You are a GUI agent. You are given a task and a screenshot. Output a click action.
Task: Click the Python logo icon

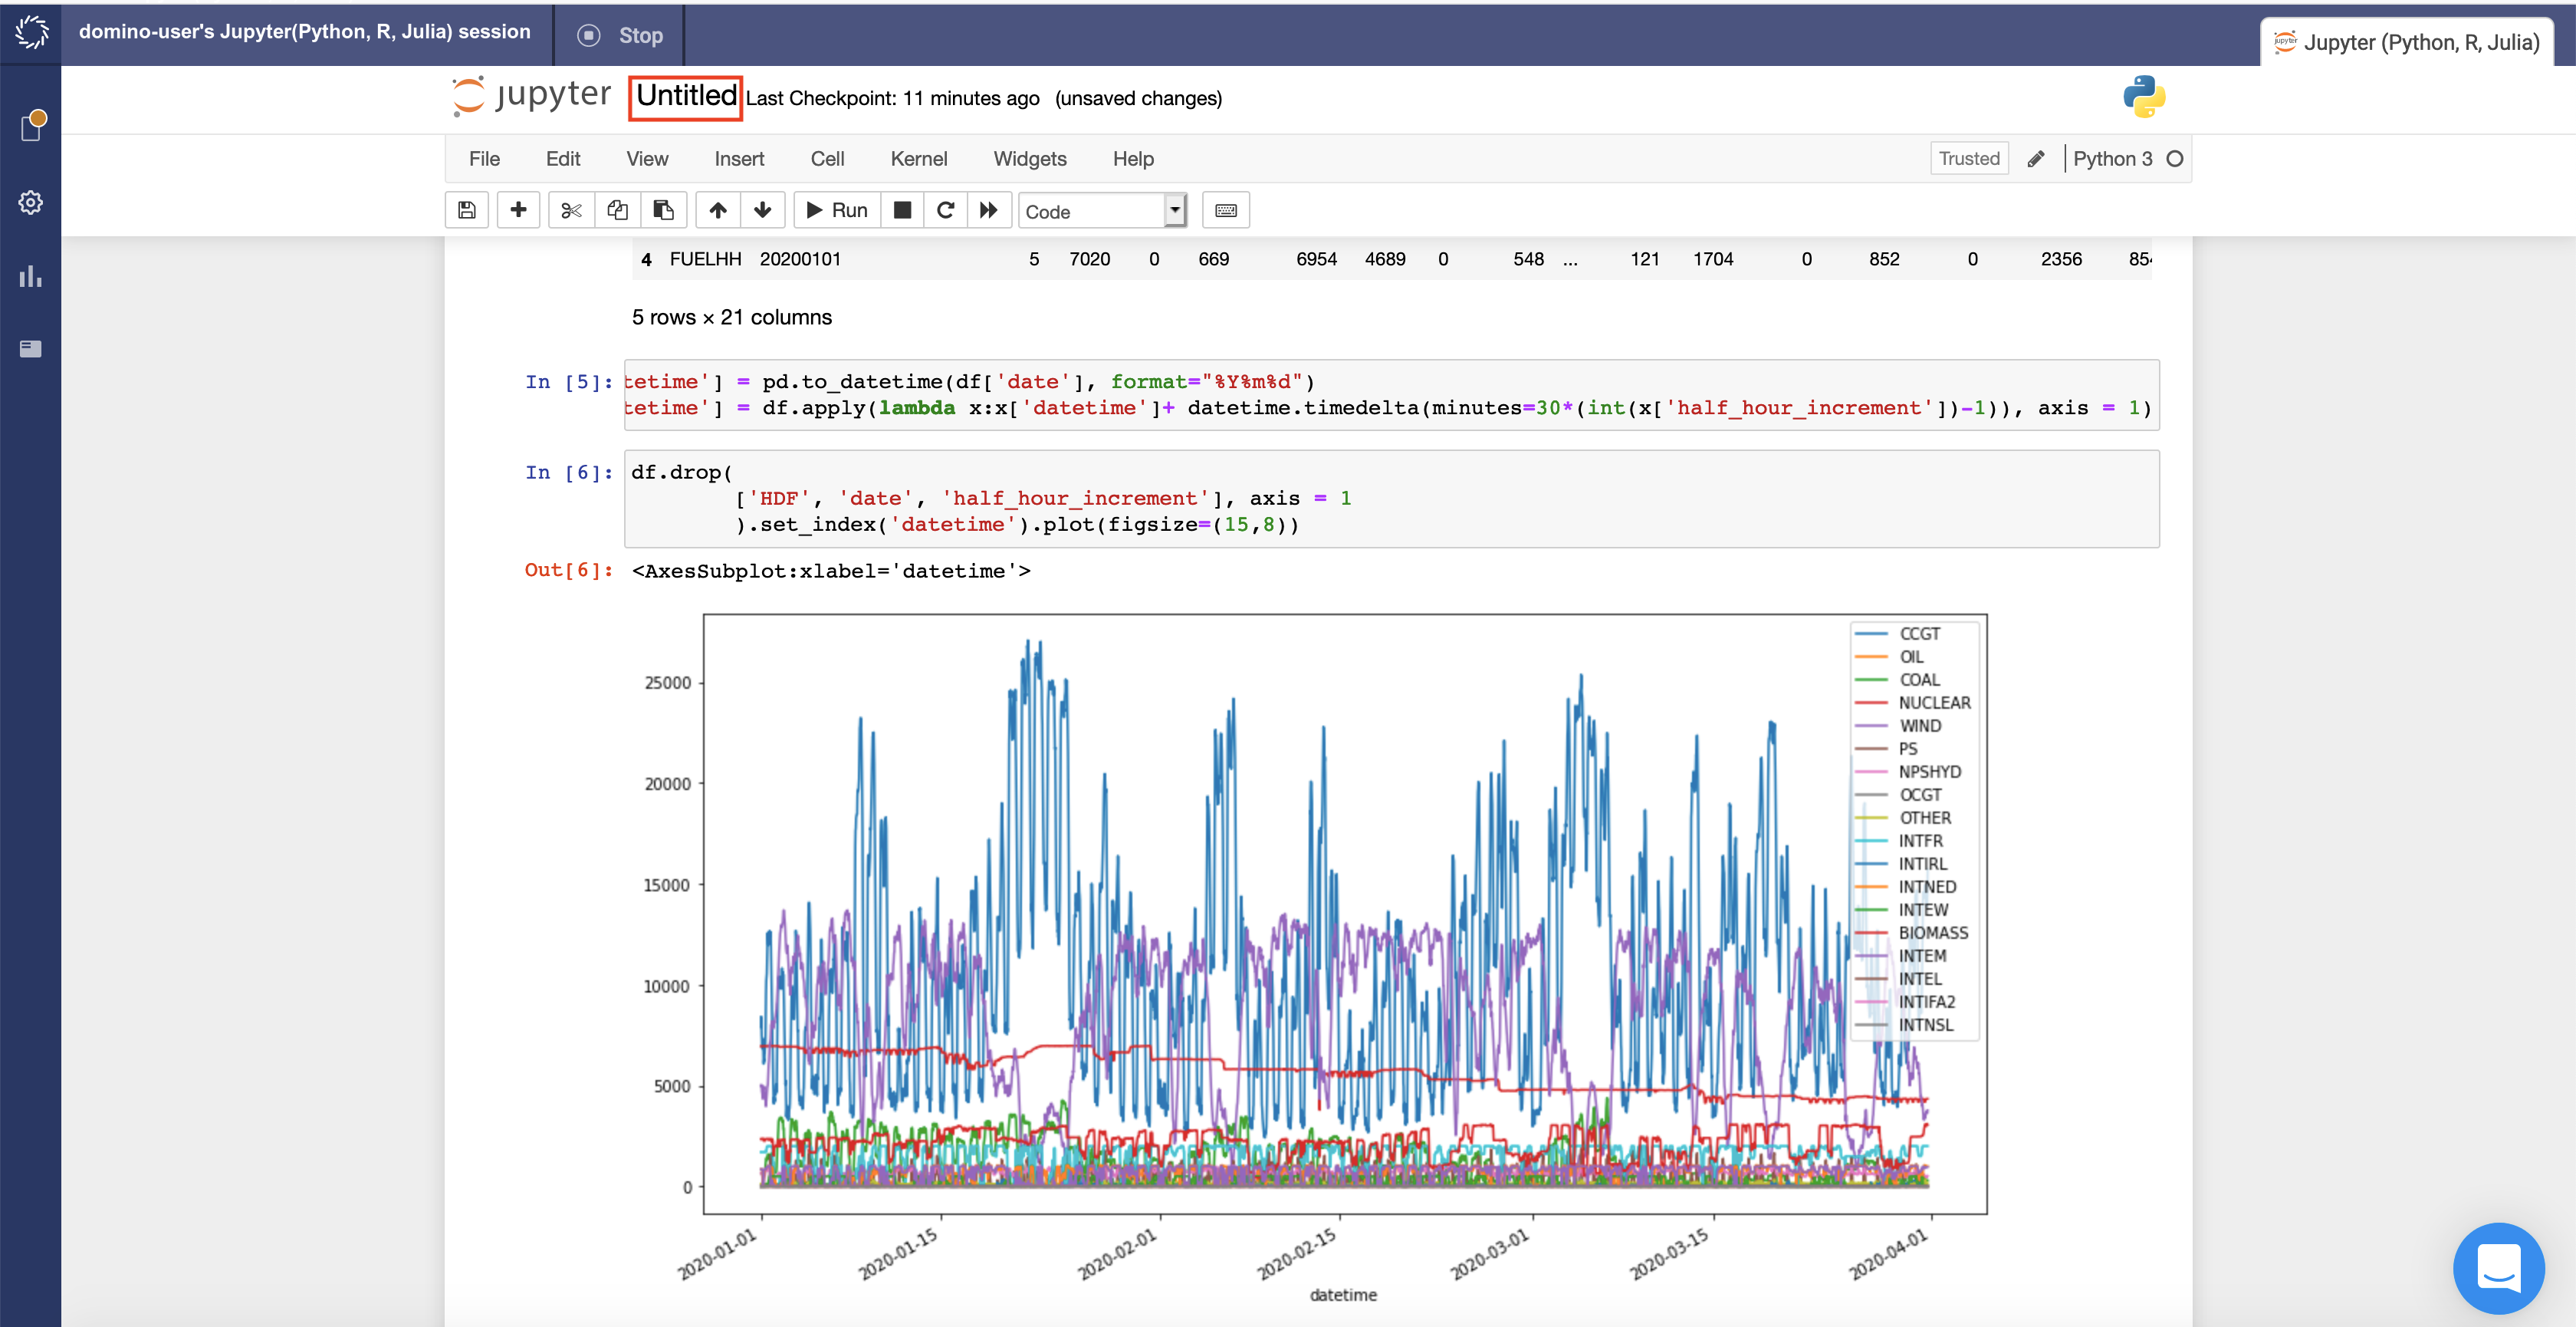tap(2144, 97)
